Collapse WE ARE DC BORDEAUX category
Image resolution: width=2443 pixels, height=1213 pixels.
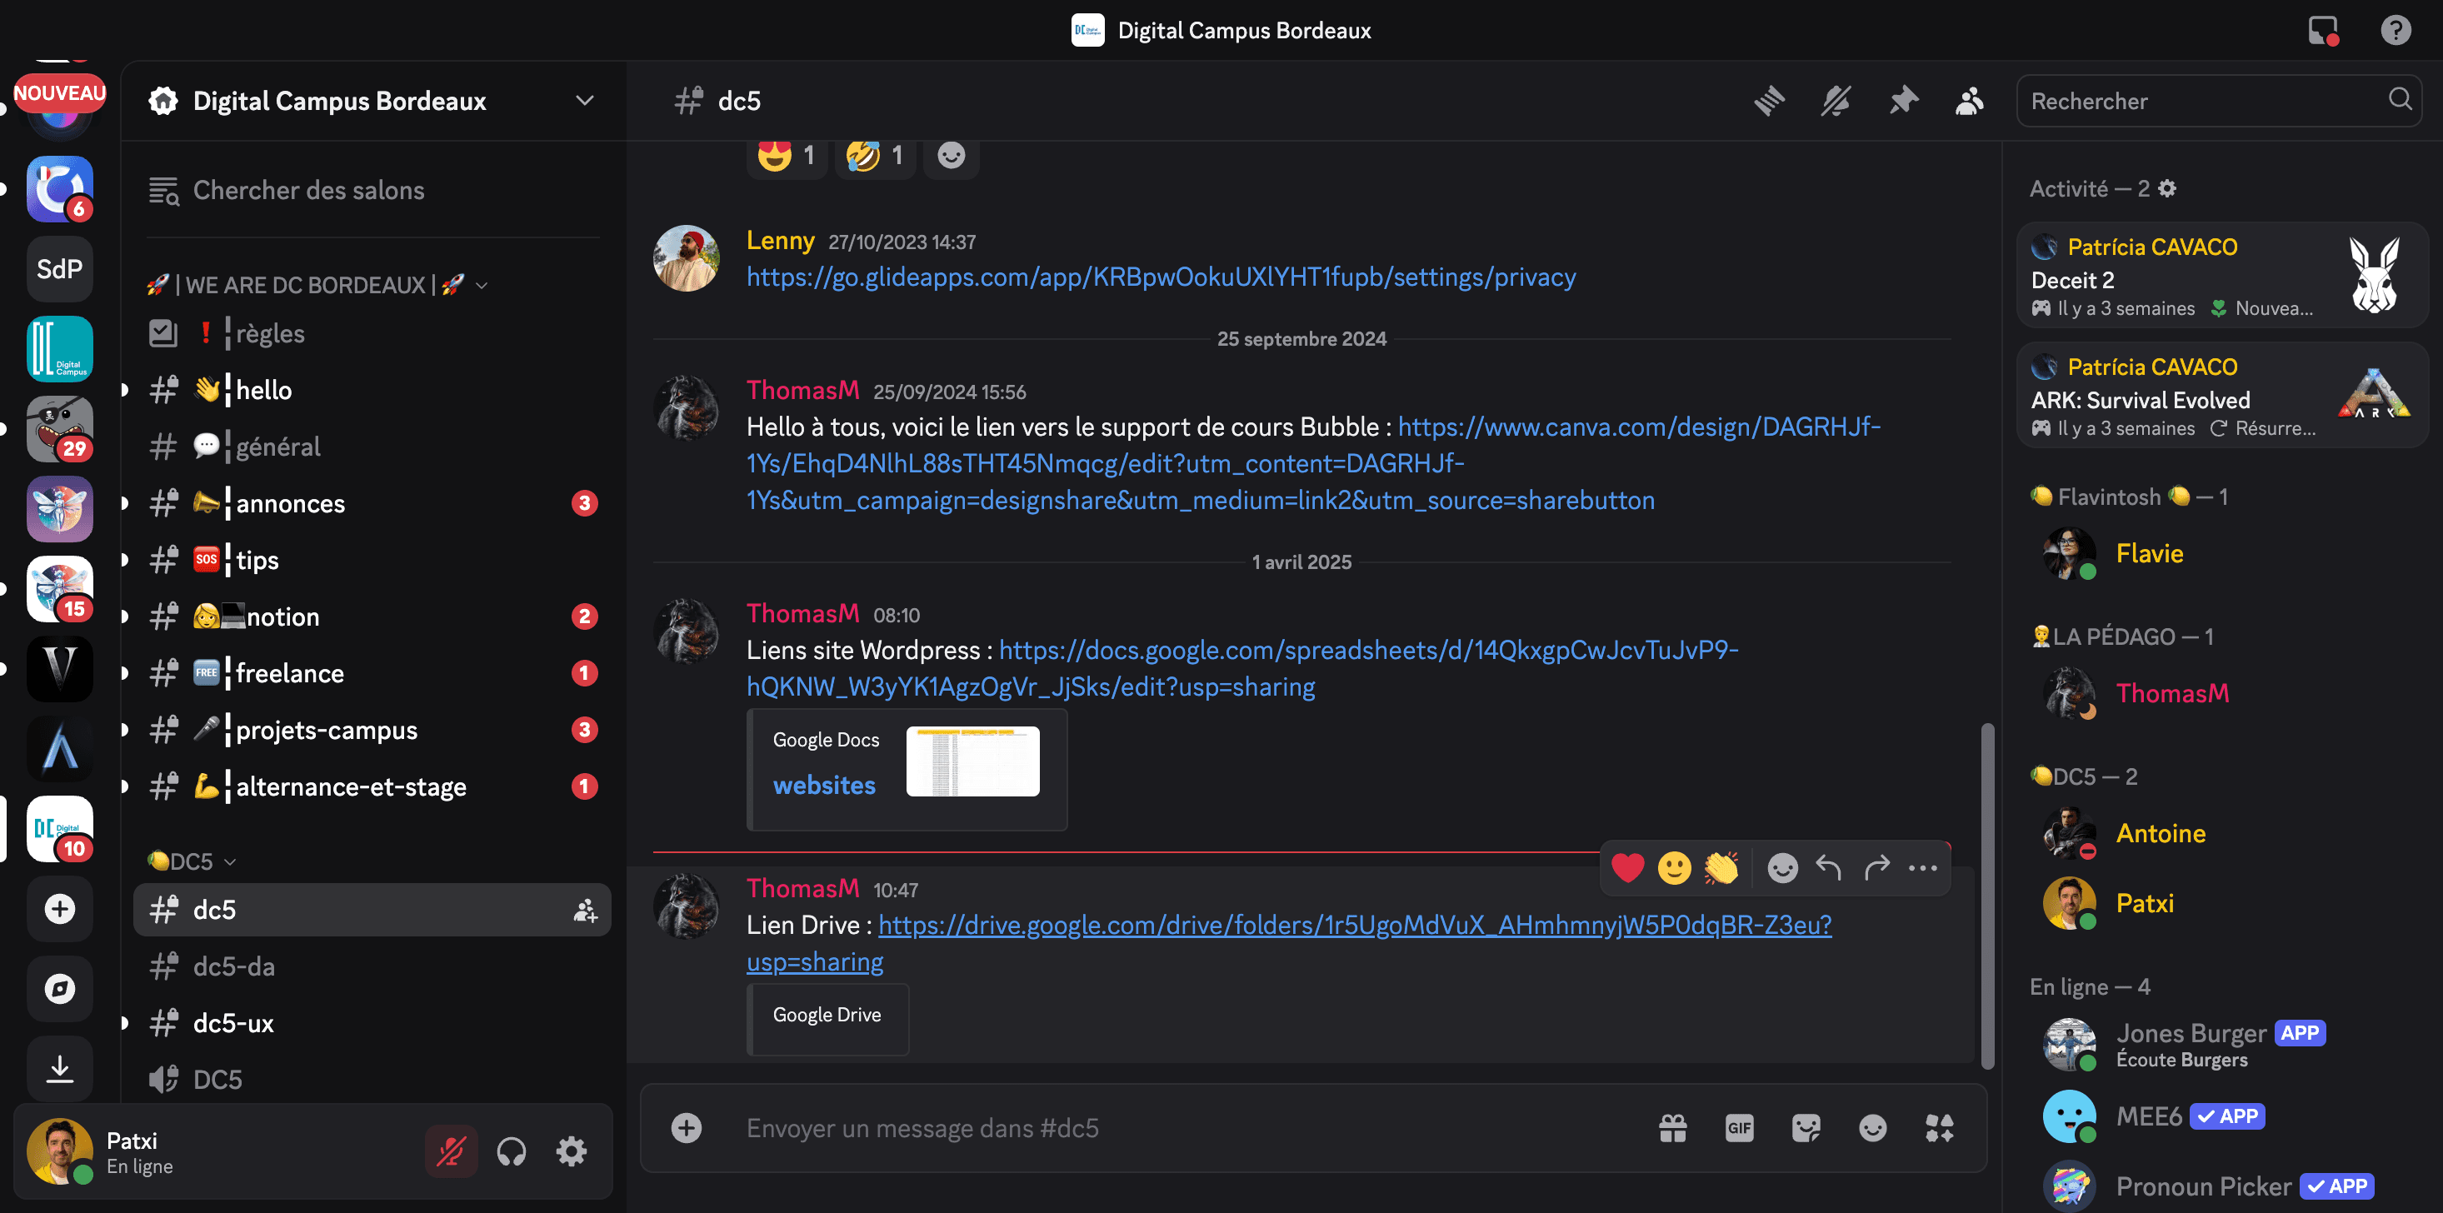coord(317,285)
